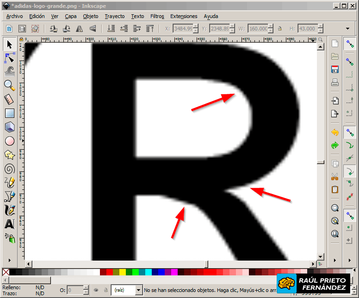Viewport: 359px width, 298px height.
Task: Expand the tool controls bar overflow arrow
Action: 347,29
